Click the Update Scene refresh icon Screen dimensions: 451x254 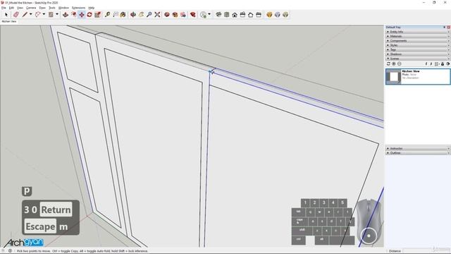click(x=388, y=64)
